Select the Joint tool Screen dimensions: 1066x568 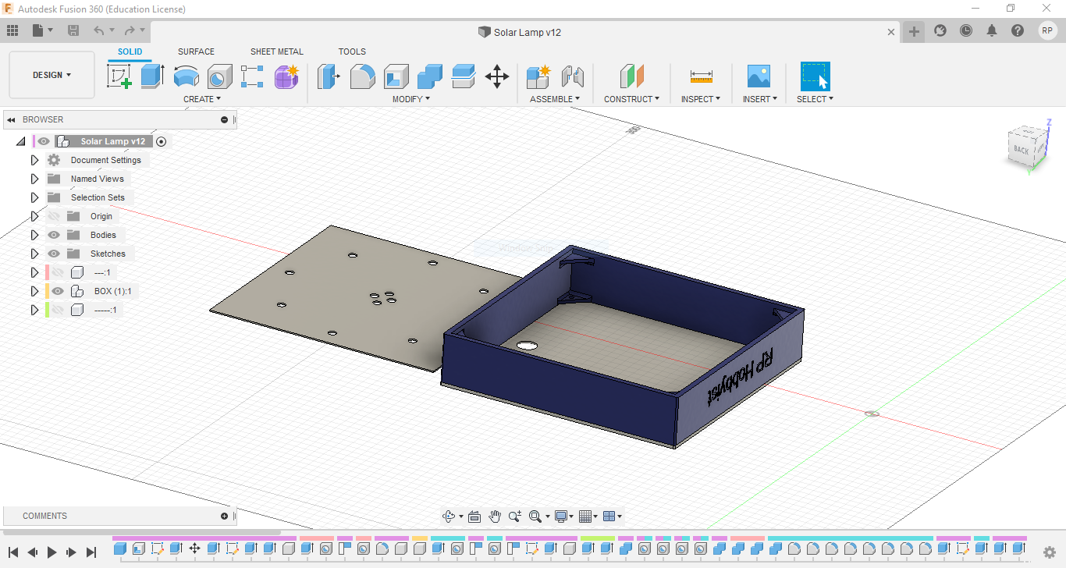[x=573, y=76]
